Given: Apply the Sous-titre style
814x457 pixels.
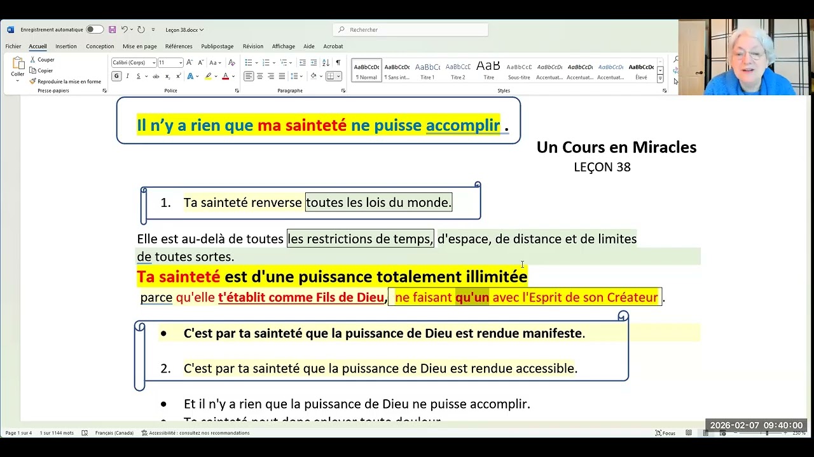Looking at the screenshot, I should tap(519, 70).
